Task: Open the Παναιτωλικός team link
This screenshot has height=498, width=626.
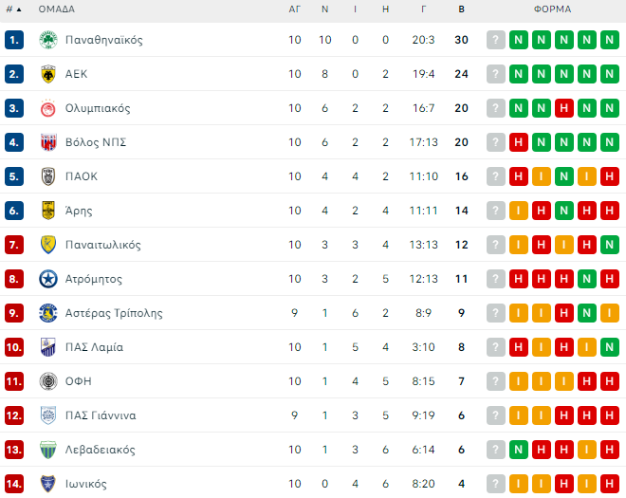Action: pos(103,245)
